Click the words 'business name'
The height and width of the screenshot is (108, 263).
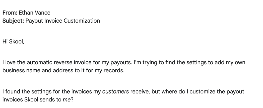tap(22, 71)
